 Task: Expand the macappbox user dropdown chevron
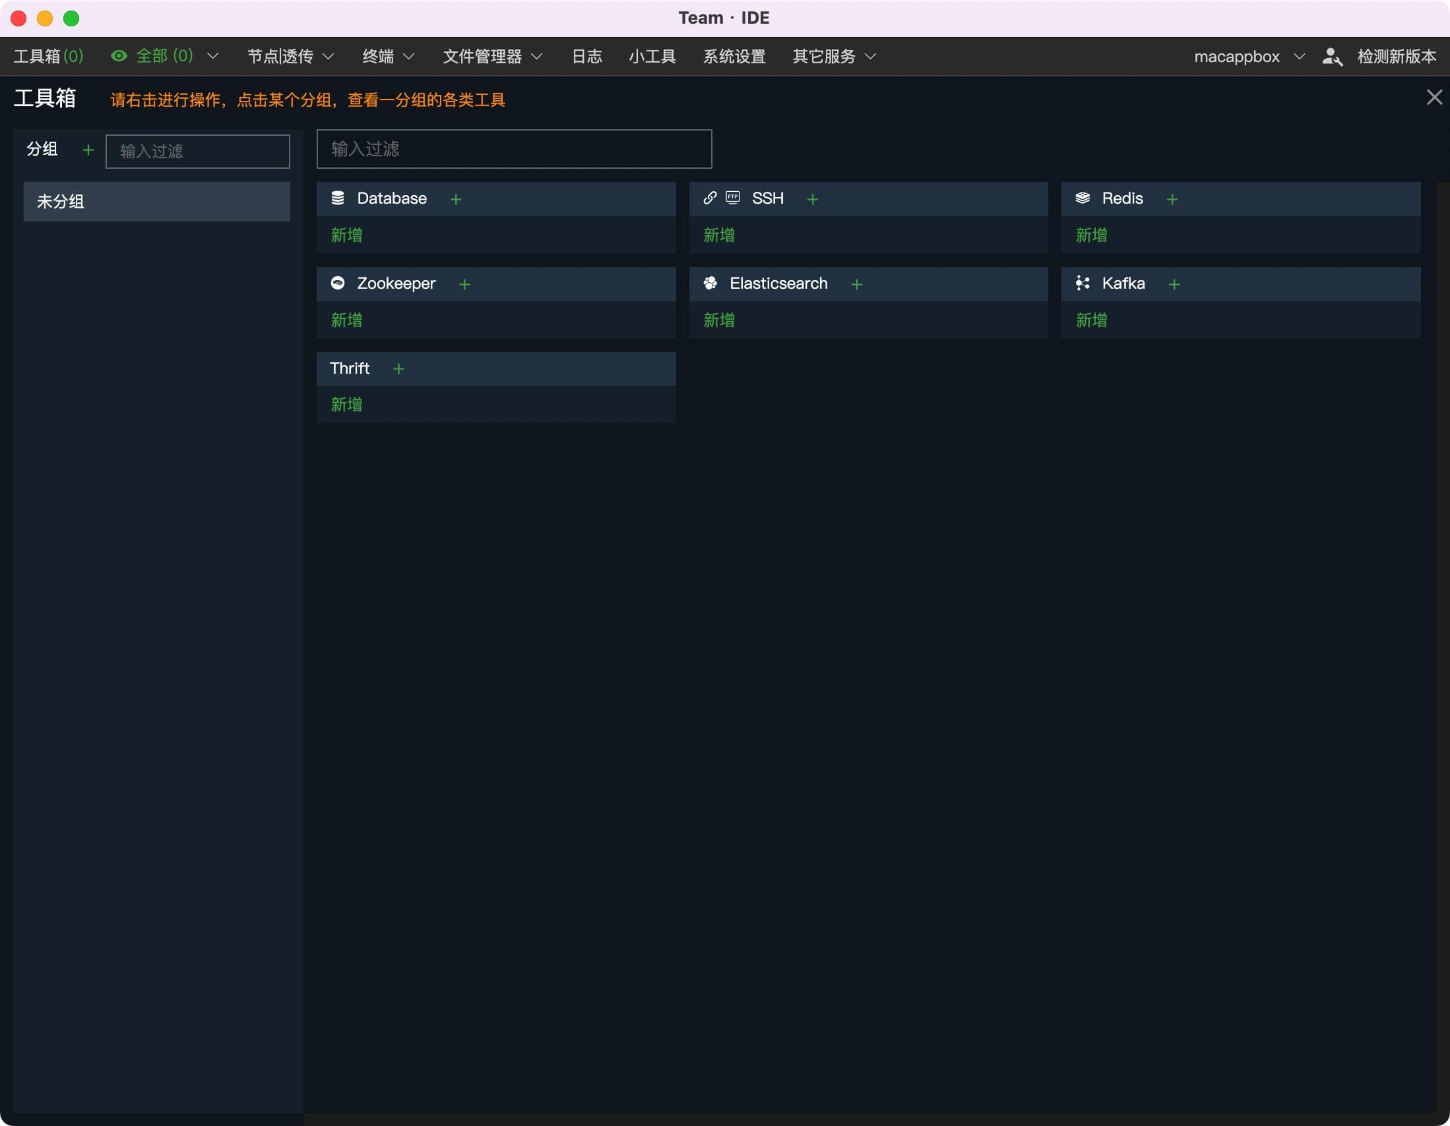pyautogui.click(x=1300, y=57)
